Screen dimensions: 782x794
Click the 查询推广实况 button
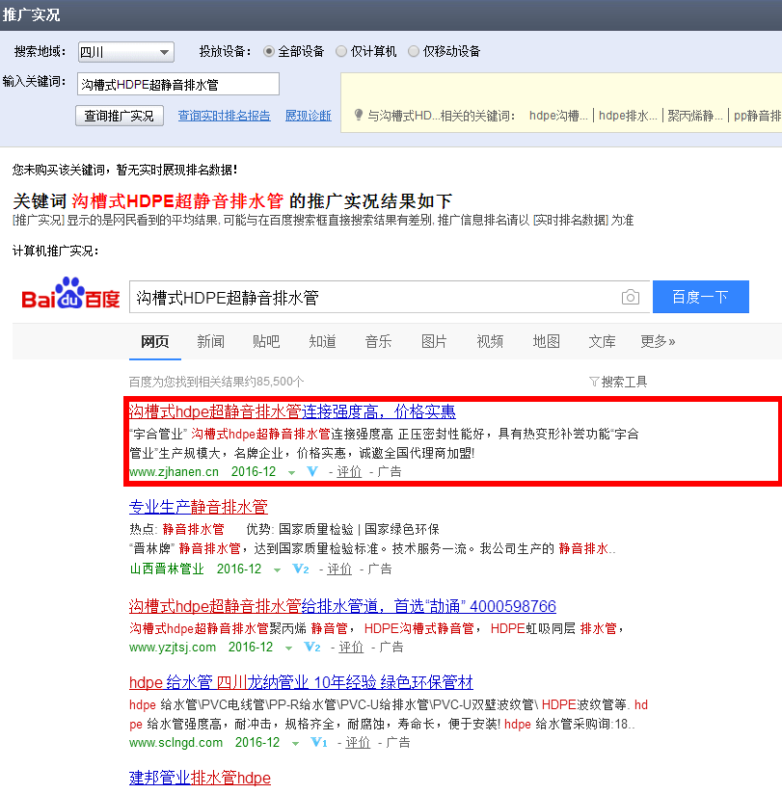120,116
